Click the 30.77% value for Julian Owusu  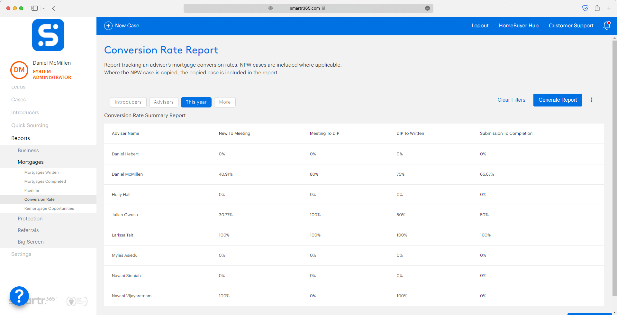(226, 215)
